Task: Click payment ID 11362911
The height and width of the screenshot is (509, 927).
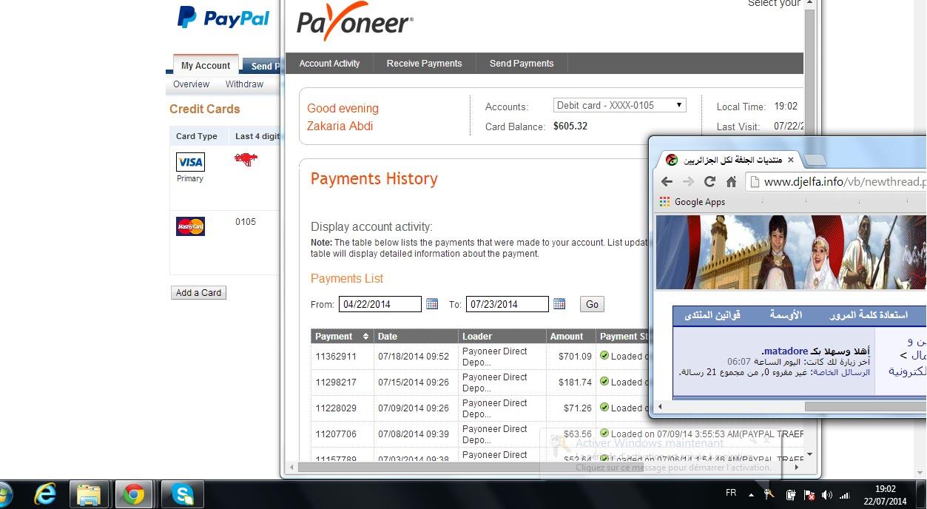Action: click(336, 357)
